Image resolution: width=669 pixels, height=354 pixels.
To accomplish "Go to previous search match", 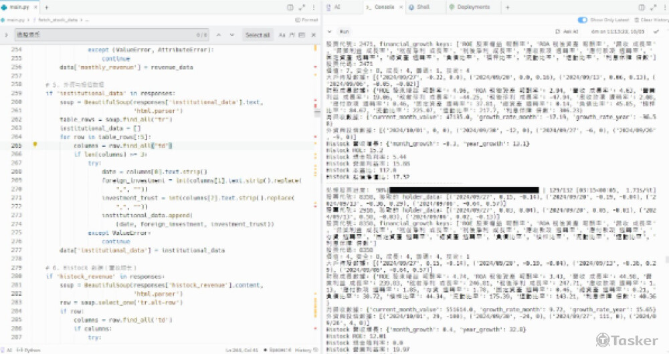I will click(219, 35).
